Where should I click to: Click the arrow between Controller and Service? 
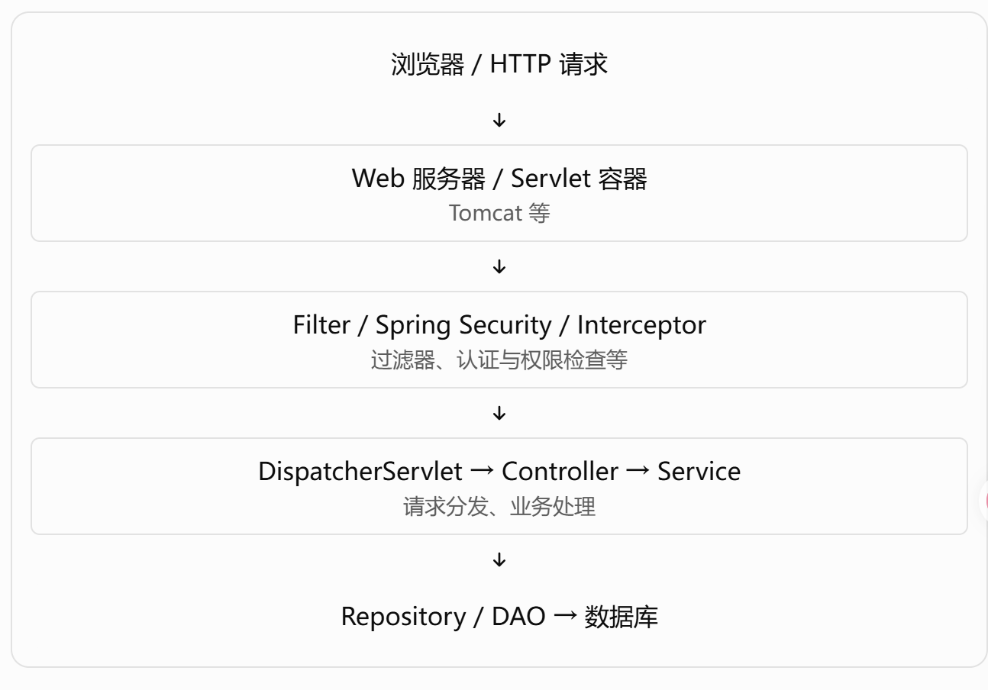tap(638, 472)
